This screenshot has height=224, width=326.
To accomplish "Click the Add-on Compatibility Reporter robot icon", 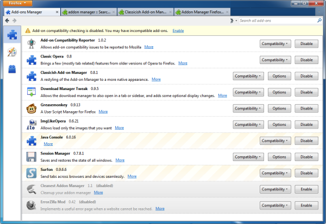I will pyautogui.click(x=32, y=44).
